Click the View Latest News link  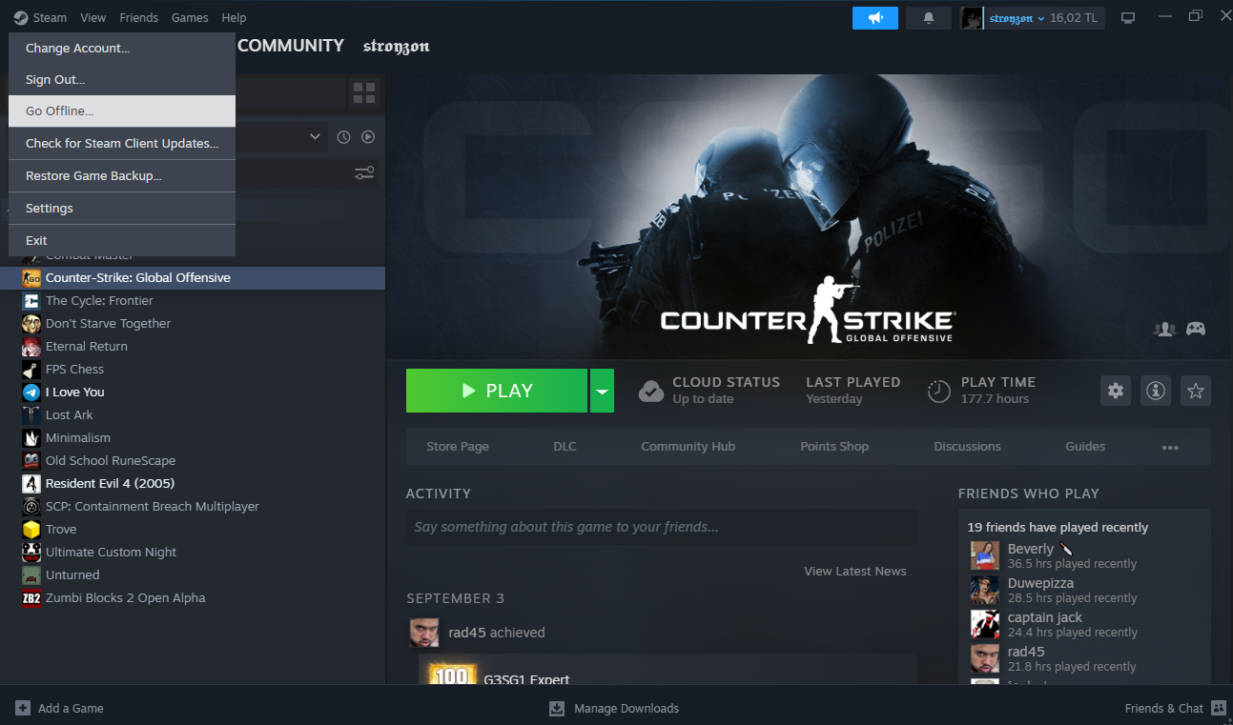coord(855,572)
